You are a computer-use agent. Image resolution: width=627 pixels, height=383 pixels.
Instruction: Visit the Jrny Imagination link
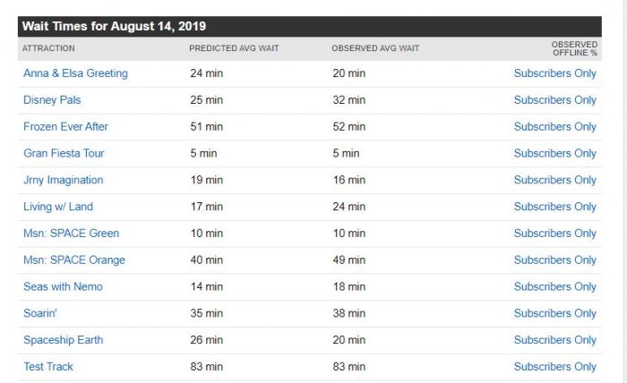(x=64, y=180)
